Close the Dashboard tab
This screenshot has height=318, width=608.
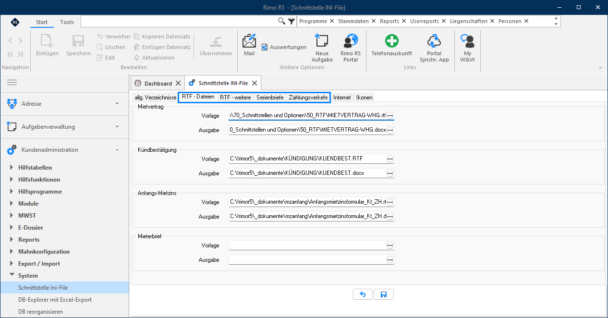(x=178, y=83)
